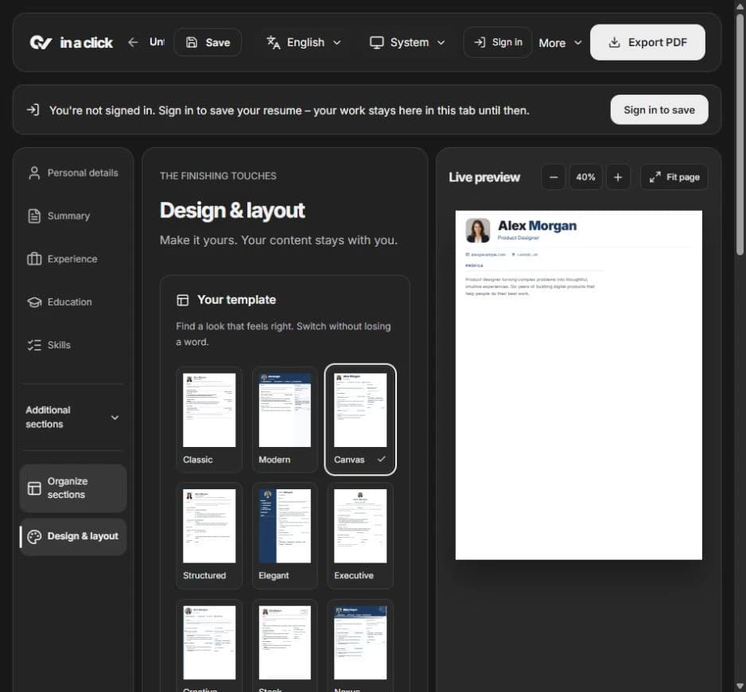Go to the Experience section

(73, 259)
